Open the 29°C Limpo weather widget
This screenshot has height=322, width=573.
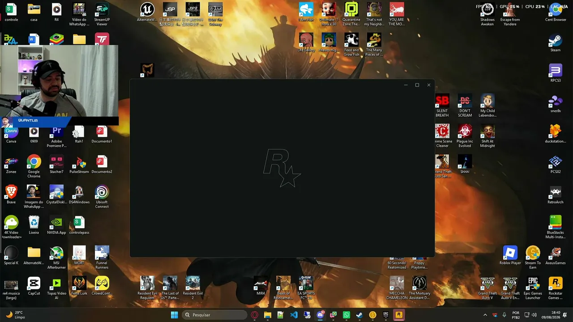(15, 315)
